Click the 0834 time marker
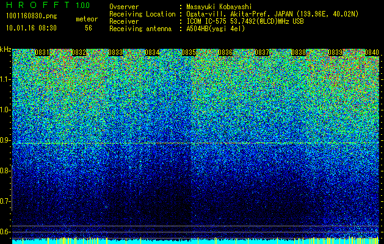The height and width of the screenshot is (244, 384). click(x=152, y=52)
